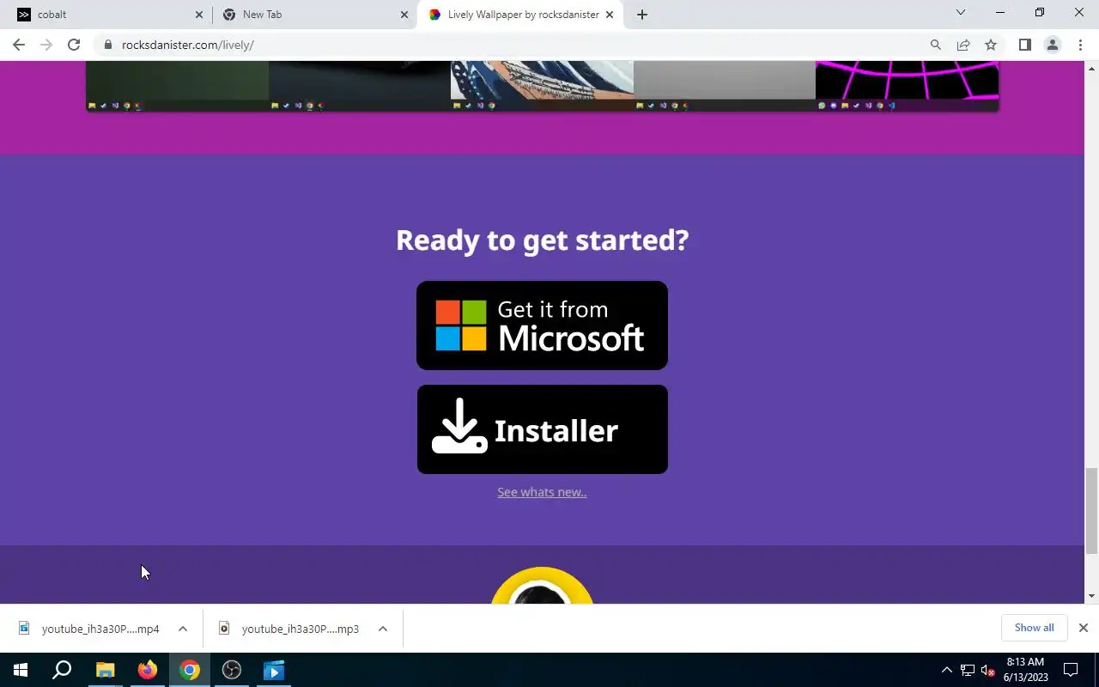
Task: Click the page vertical scrollbar thumb
Action: [1091, 511]
